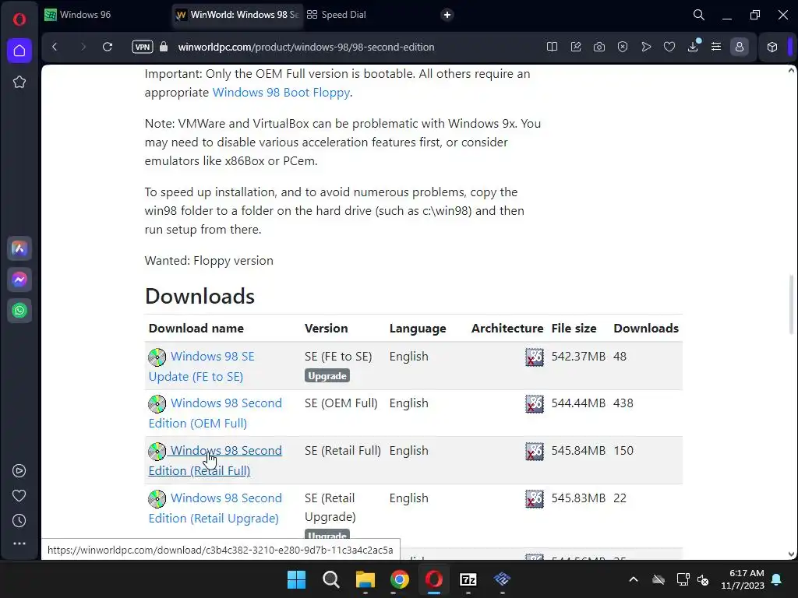Click the File size column header
This screenshot has height=598, width=798.
tap(574, 329)
